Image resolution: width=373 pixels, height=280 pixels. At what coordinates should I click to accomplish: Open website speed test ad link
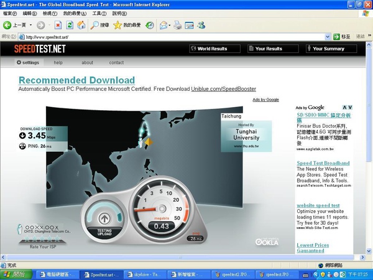pyautogui.click(x=318, y=205)
